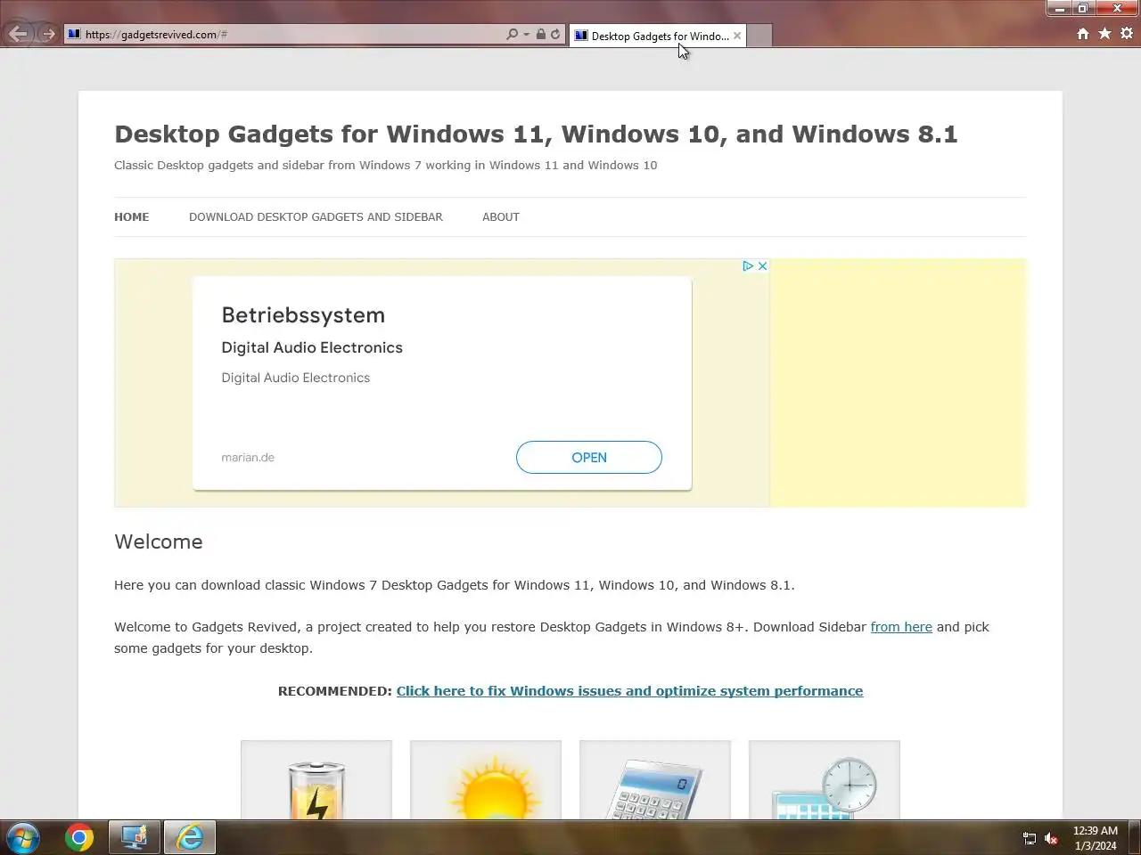Screen dimensions: 1141x855
Task: Open the HOME menu item
Action: [x=132, y=216]
